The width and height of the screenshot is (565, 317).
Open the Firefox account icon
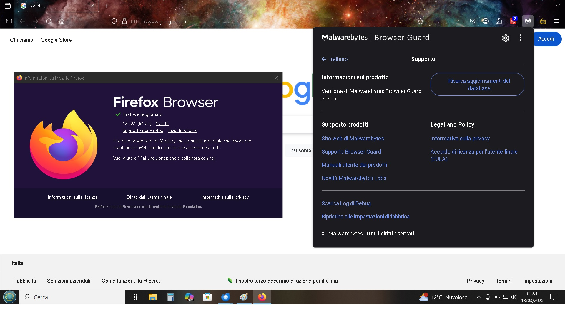coord(486,21)
